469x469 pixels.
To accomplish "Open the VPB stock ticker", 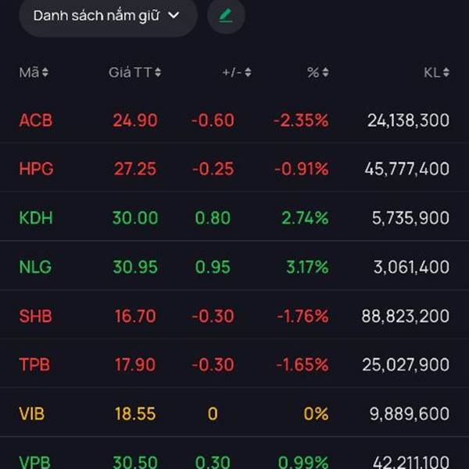I will [35, 461].
